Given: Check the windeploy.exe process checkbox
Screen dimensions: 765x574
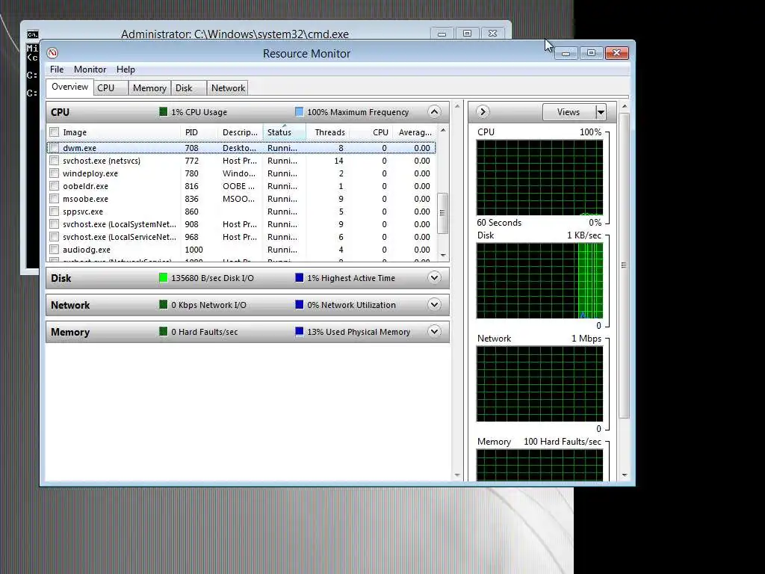Looking at the screenshot, I should (x=54, y=173).
